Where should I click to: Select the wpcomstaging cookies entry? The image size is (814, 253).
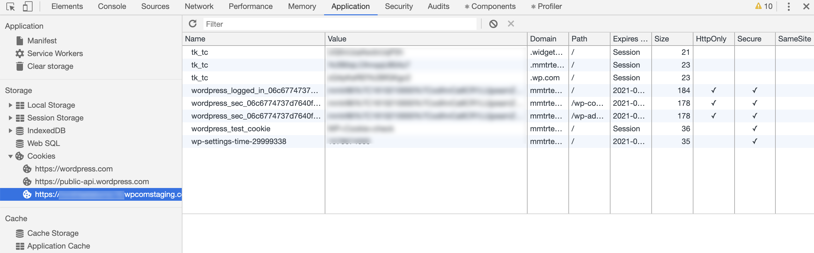point(91,194)
